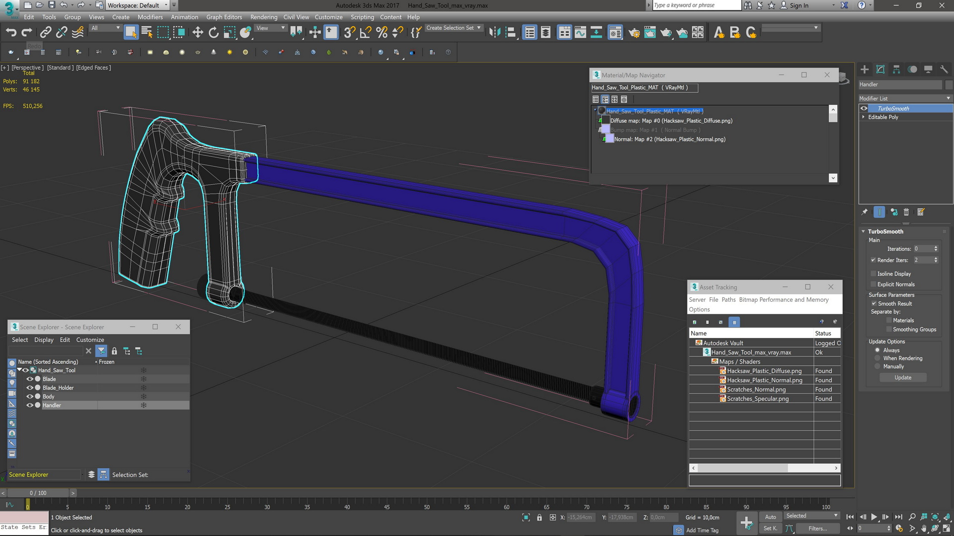Screen dimensions: 954x536
Task: Click the Mirror tool icon
Action: point(494,33)
